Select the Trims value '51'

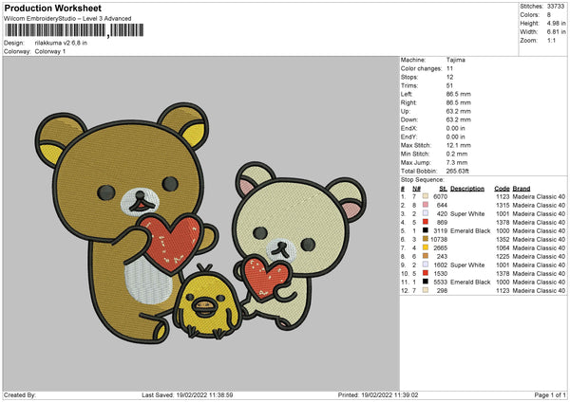tap(449, 85)
